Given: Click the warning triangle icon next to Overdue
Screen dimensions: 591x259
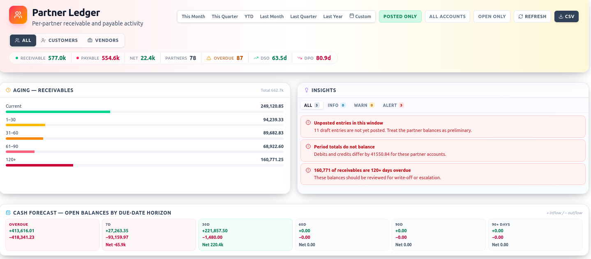Looking at the screenshot, I should point(209,58).
